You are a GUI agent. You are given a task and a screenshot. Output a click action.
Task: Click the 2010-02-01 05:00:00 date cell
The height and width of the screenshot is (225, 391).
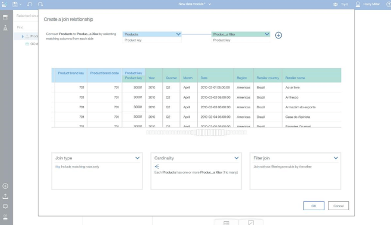[x=216, y=88]
